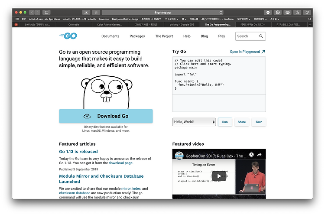Click the magnifier icon in the search box

(x=261, y=36)
